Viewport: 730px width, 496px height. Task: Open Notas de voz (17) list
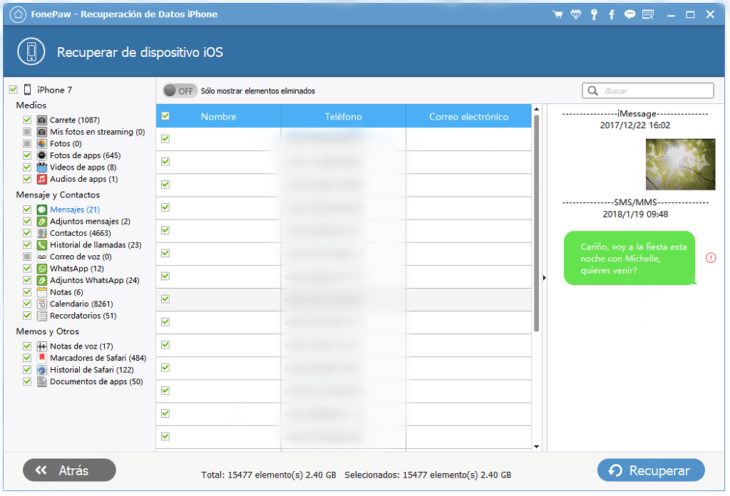point(81,346)
